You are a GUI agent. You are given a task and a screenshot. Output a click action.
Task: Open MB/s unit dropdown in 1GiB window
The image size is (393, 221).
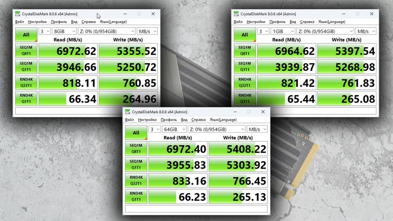point(366,31)
